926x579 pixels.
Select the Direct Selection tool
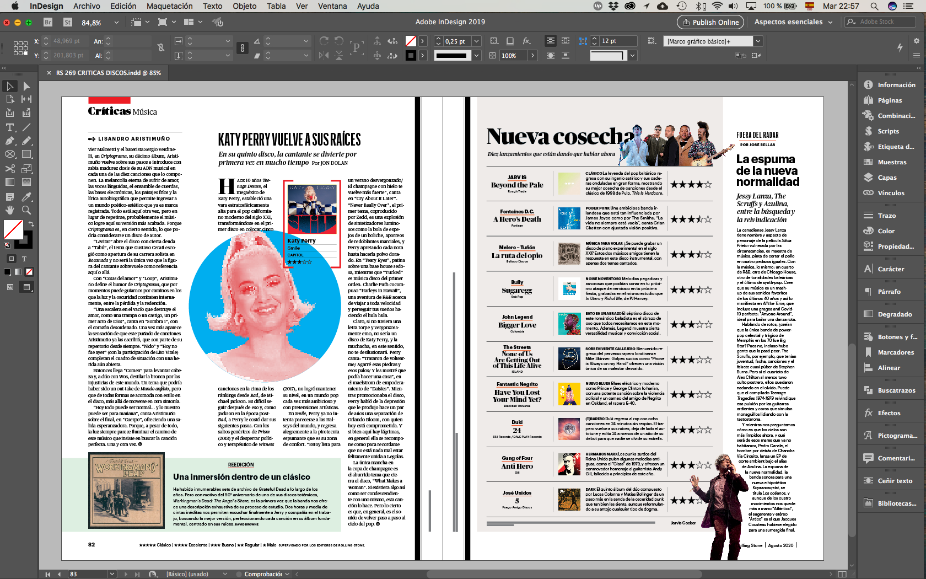tap(26, 86)
